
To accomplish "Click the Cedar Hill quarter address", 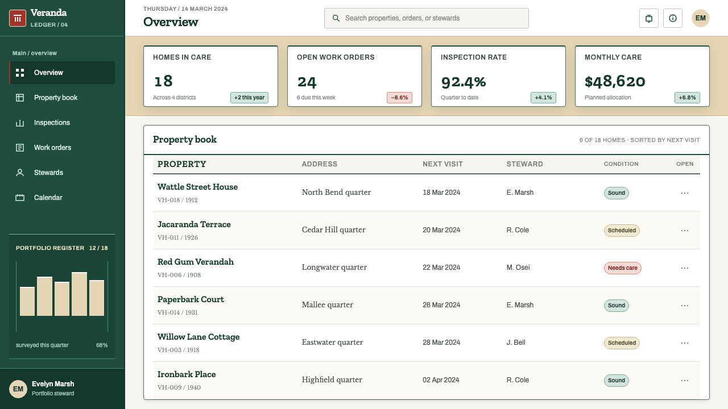I will click(334, 230).
